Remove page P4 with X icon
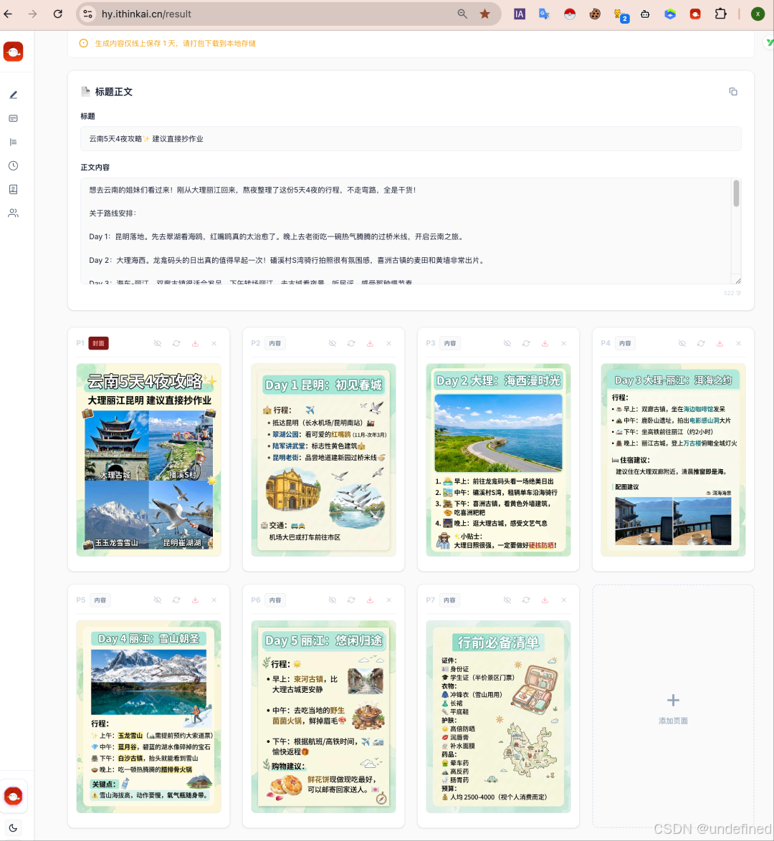The width and height of the screenshot is (774, 841). coord(739,343)
